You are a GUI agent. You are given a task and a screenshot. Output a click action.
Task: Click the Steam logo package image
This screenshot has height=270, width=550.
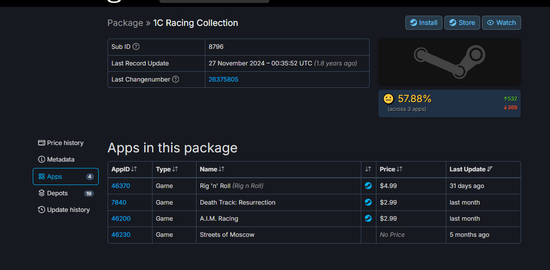point(449,62)
